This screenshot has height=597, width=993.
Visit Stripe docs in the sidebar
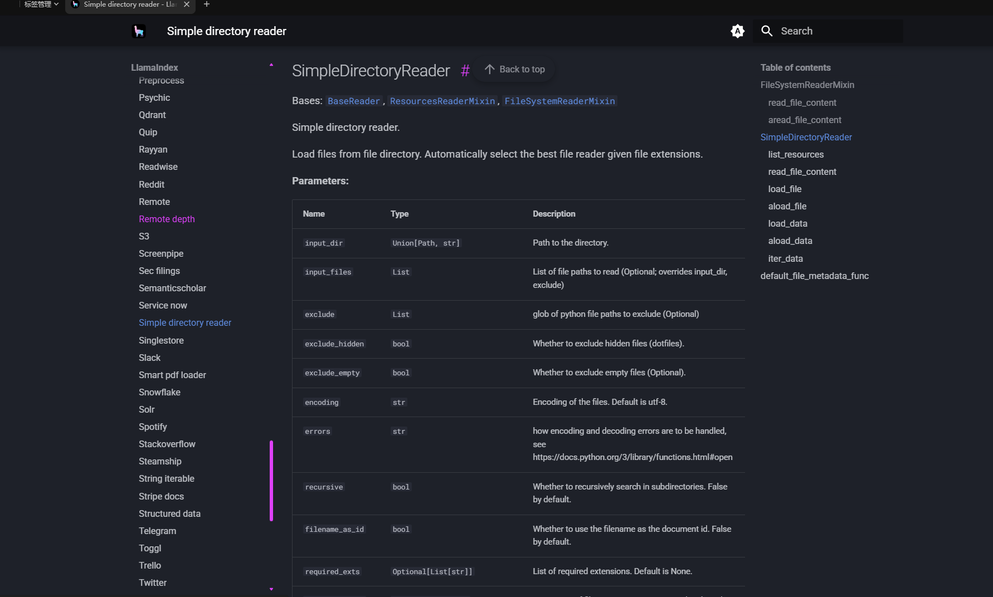click(x=161, y=496)
